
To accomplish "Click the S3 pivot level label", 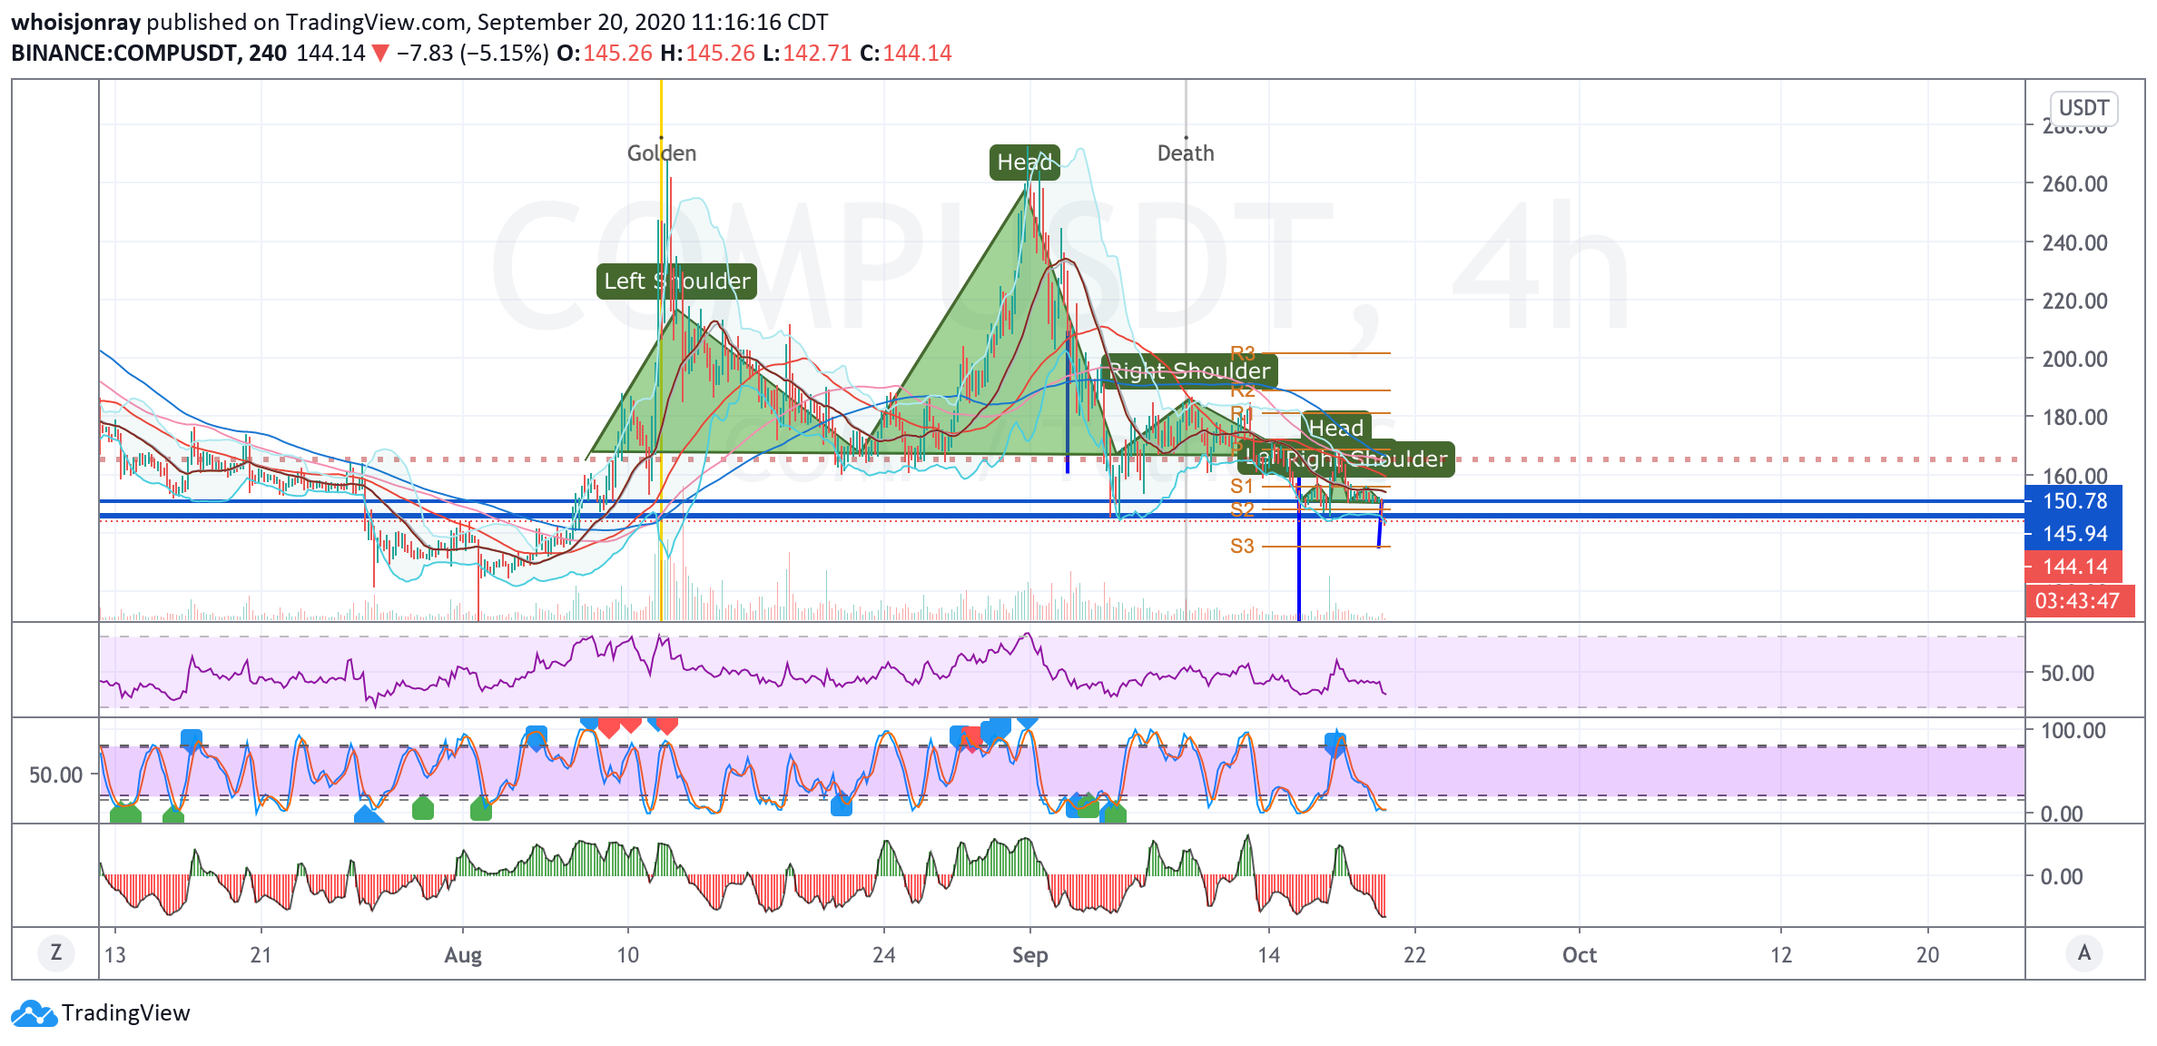I will click(x=1242, y=547).
